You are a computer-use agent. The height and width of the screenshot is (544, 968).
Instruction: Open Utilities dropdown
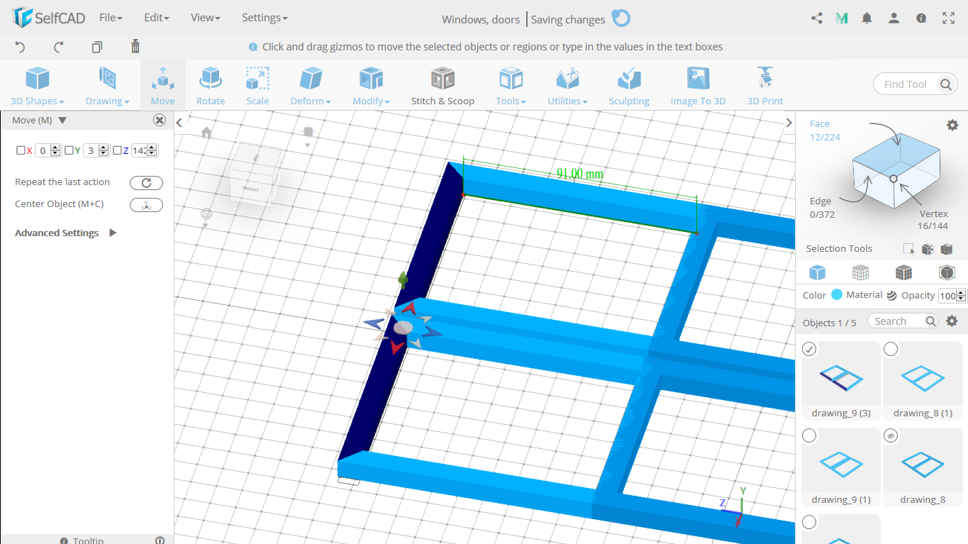(x=567, y=85)
